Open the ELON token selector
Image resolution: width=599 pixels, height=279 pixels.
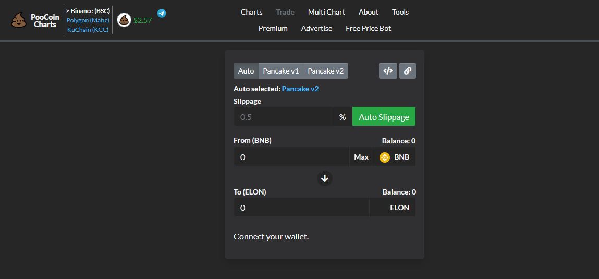[393, 208]
